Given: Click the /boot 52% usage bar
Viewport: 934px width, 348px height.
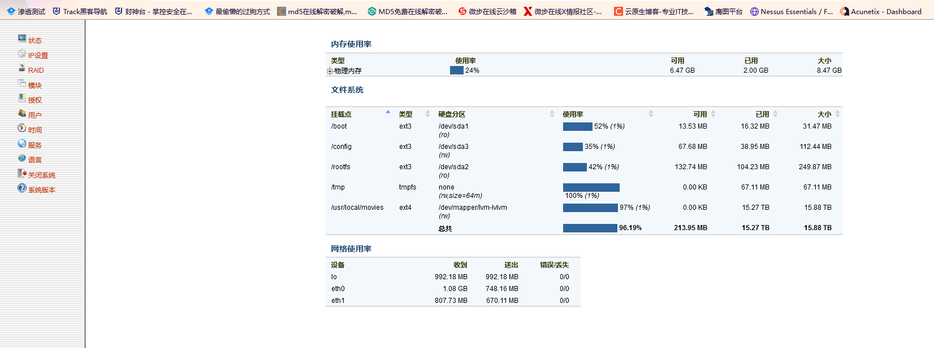Looking at the screenshot, I should click(578, 126).
